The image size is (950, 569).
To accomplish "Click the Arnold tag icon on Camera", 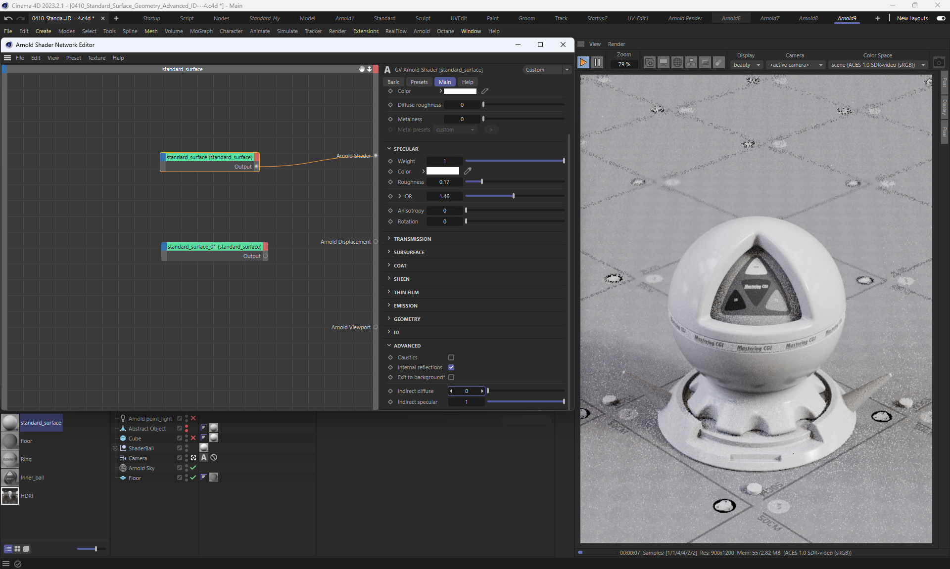I will tap(204, 458).
